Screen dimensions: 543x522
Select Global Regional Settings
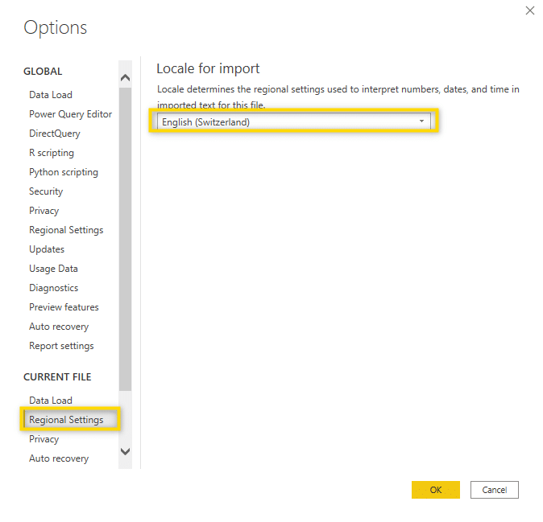(66, 230)
